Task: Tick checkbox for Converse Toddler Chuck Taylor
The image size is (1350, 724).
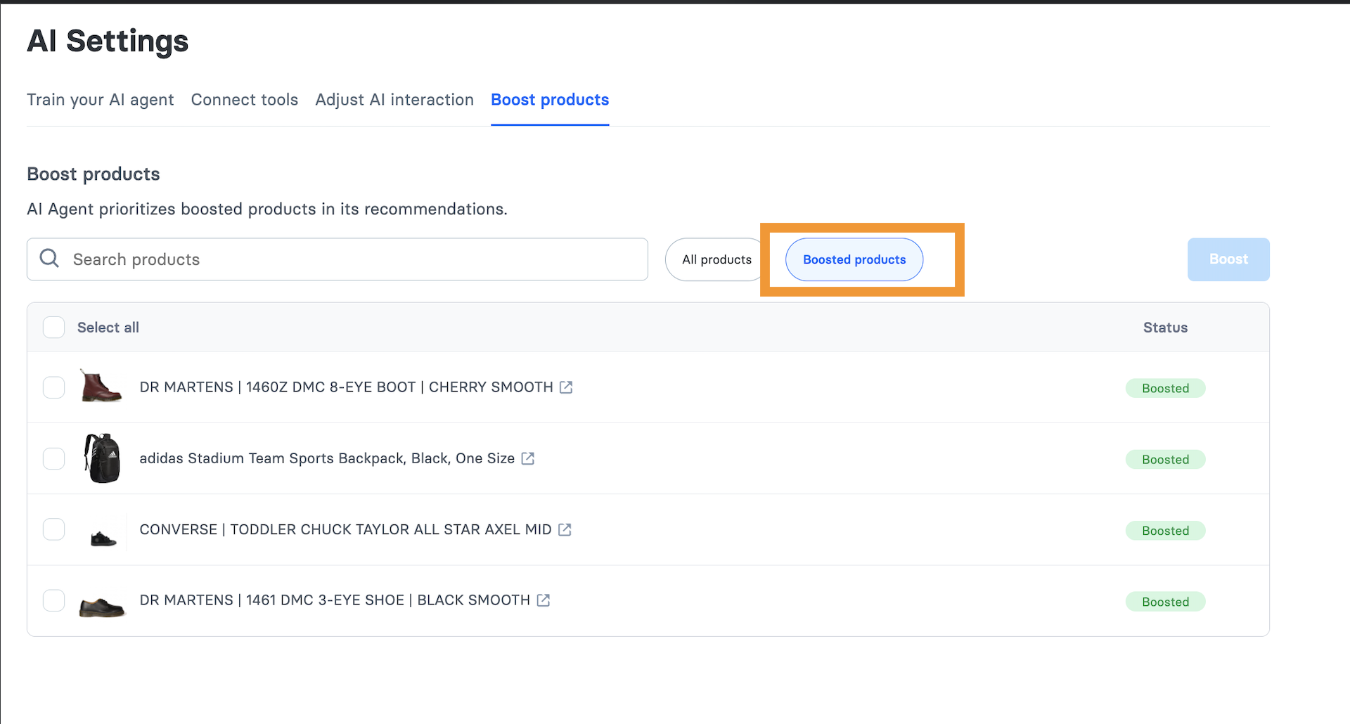Action: (x=54, y=529)
